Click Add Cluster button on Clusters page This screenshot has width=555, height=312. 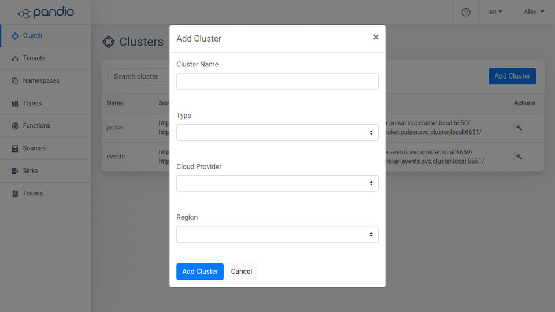[x=512, y=76]
